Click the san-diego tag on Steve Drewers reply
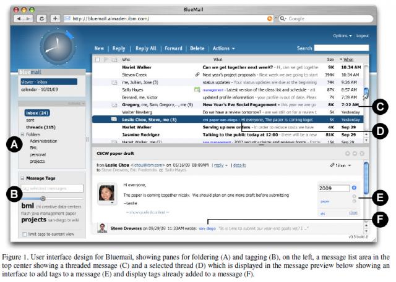The width and height of the screenshot is (396, 282). 207,228
